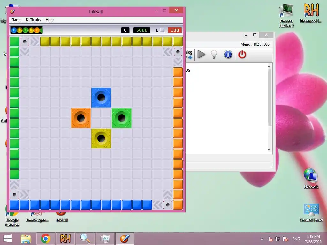Switch to the RH taskbar button
327x245 pixels.
point(65,239)
